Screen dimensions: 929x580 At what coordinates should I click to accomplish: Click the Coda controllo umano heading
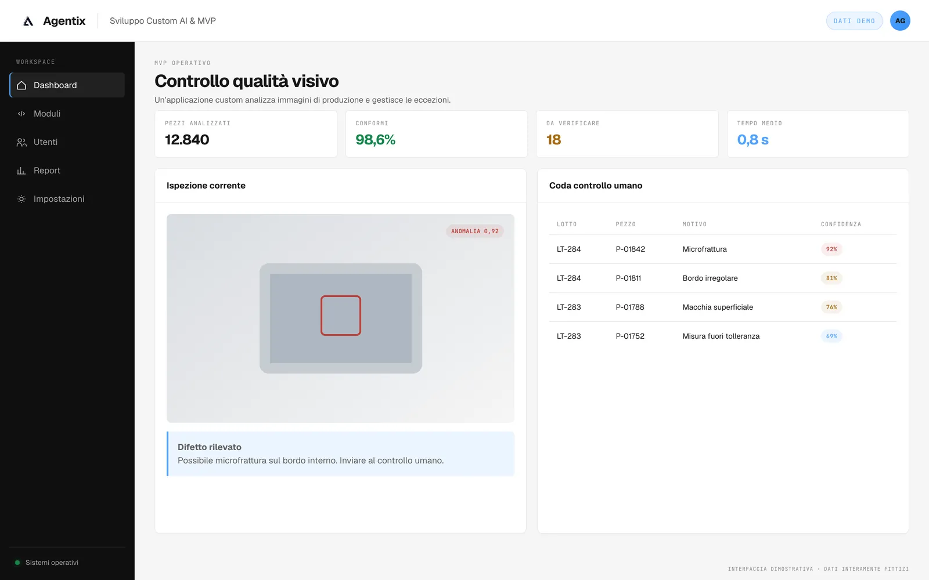coord(596,186)
